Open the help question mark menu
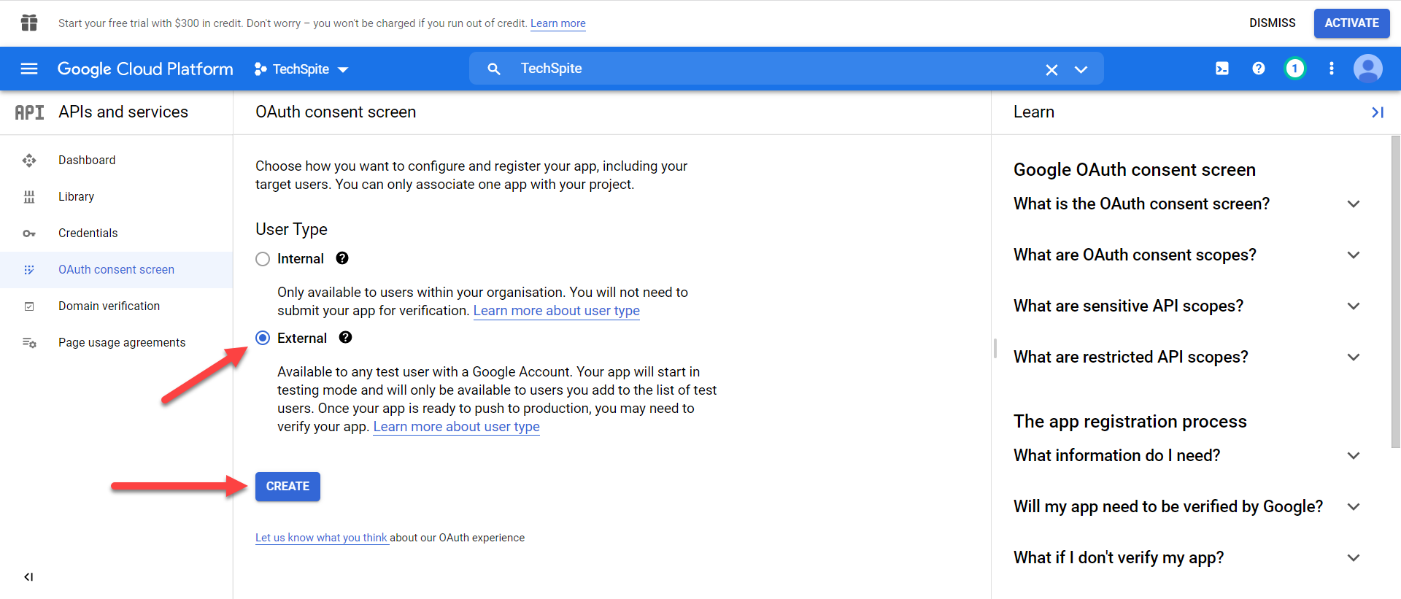Viewport: 1401px width, 599px height. pyautogui.click(x=1258, y=69)
